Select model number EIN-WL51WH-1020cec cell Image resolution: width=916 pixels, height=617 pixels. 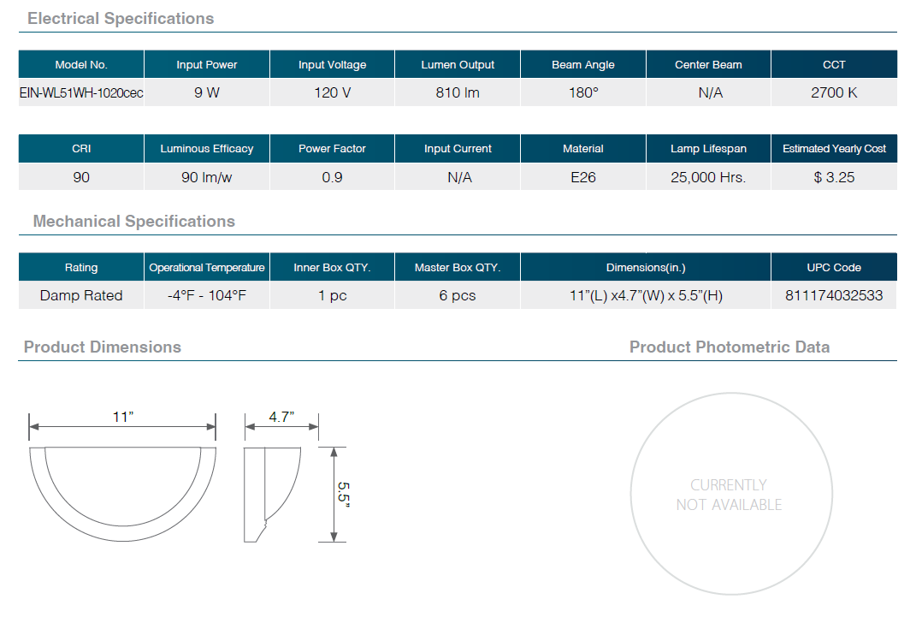[81, 92]
